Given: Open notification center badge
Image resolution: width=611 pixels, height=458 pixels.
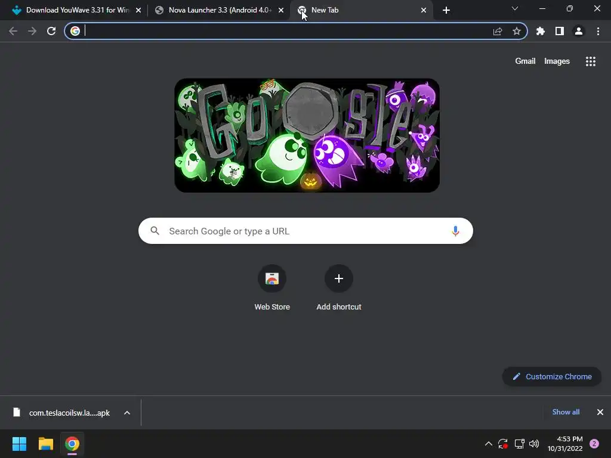Looking at the screenshot, I should point(594,444).
